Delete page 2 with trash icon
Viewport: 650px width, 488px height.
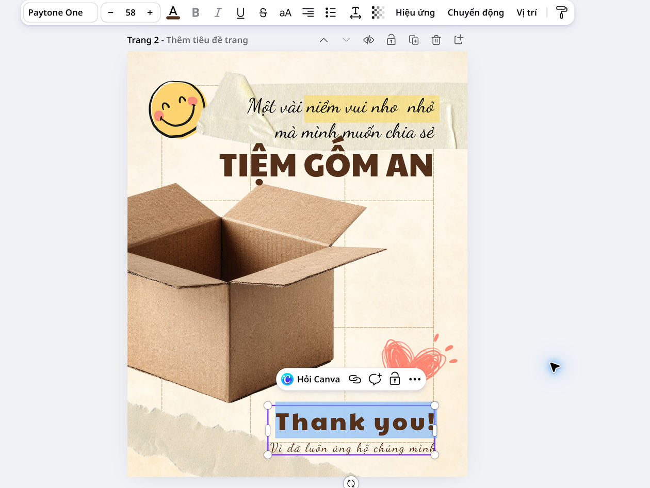pos(436,40)
